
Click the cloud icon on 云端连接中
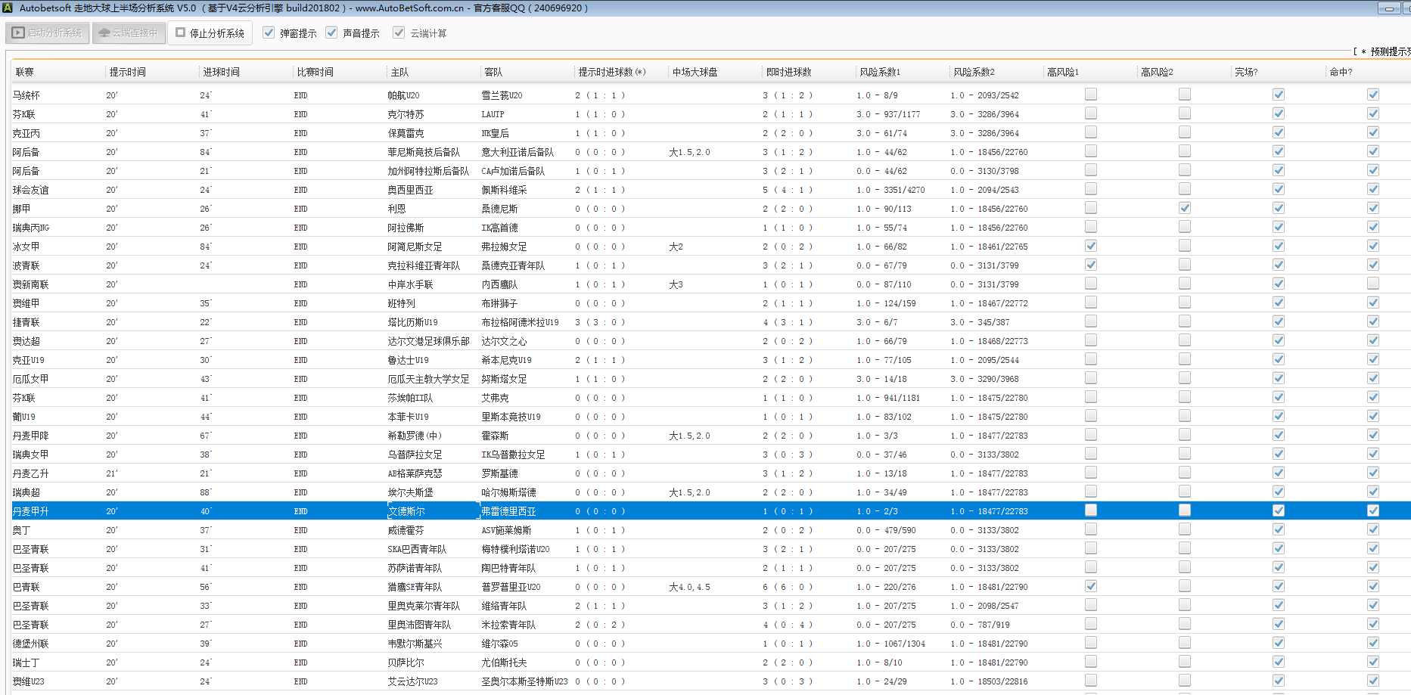click(x=104, y=33)
